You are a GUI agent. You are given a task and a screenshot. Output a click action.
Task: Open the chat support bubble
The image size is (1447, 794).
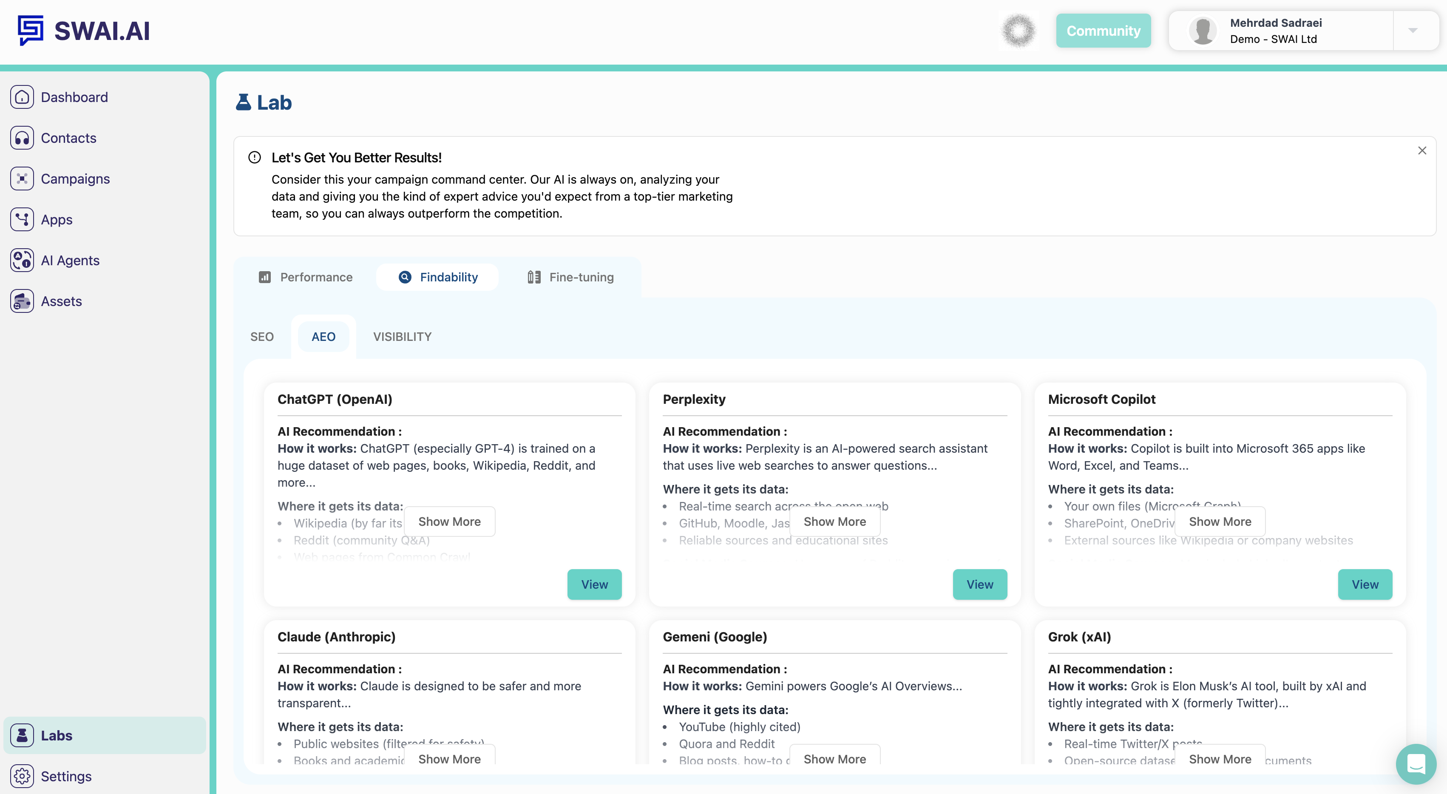tap(1416, 764)
